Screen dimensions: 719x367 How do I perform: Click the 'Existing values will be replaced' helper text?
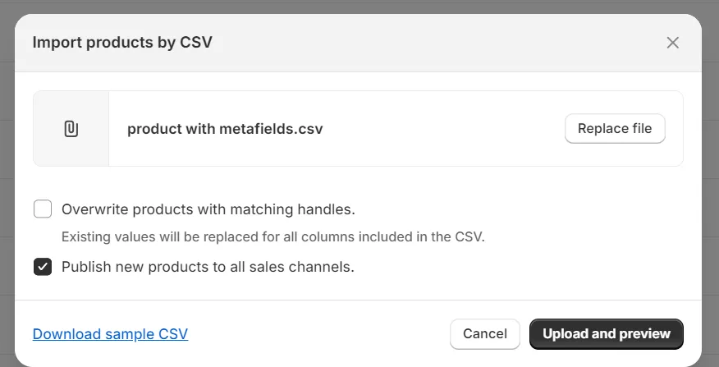click(273, 237)
